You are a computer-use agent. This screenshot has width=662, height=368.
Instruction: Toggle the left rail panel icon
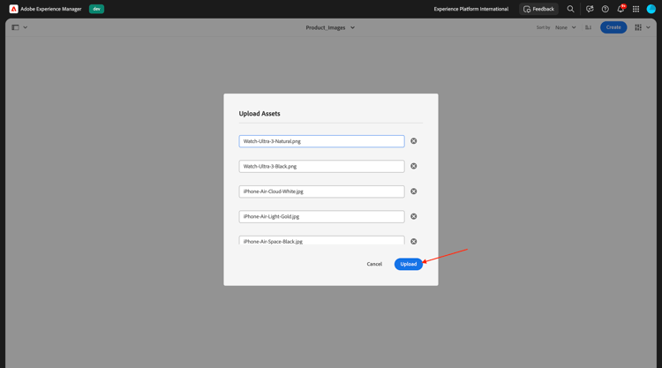[x=15, y=27]
